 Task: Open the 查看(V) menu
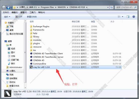click(24, 12)
